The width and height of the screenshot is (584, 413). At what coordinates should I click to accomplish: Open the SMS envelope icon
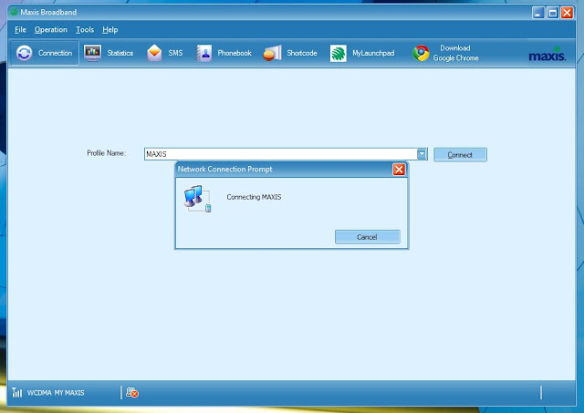click(154, 53)
